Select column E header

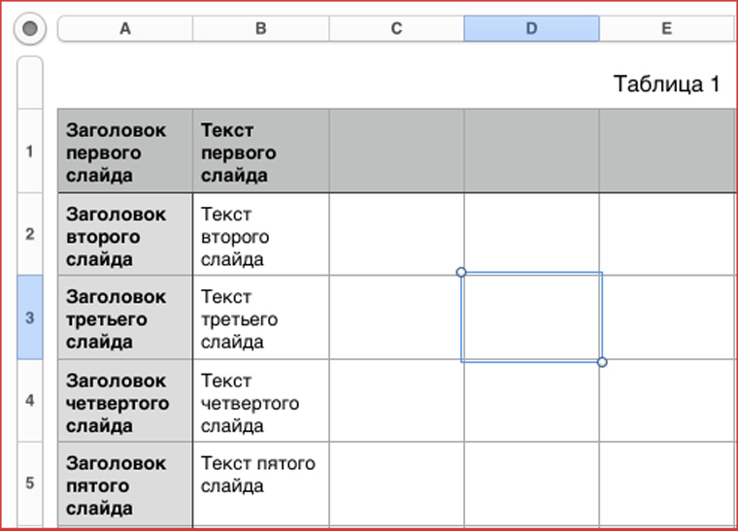666,29
